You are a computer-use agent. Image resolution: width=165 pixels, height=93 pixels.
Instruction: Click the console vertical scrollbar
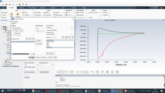[164, 82]
